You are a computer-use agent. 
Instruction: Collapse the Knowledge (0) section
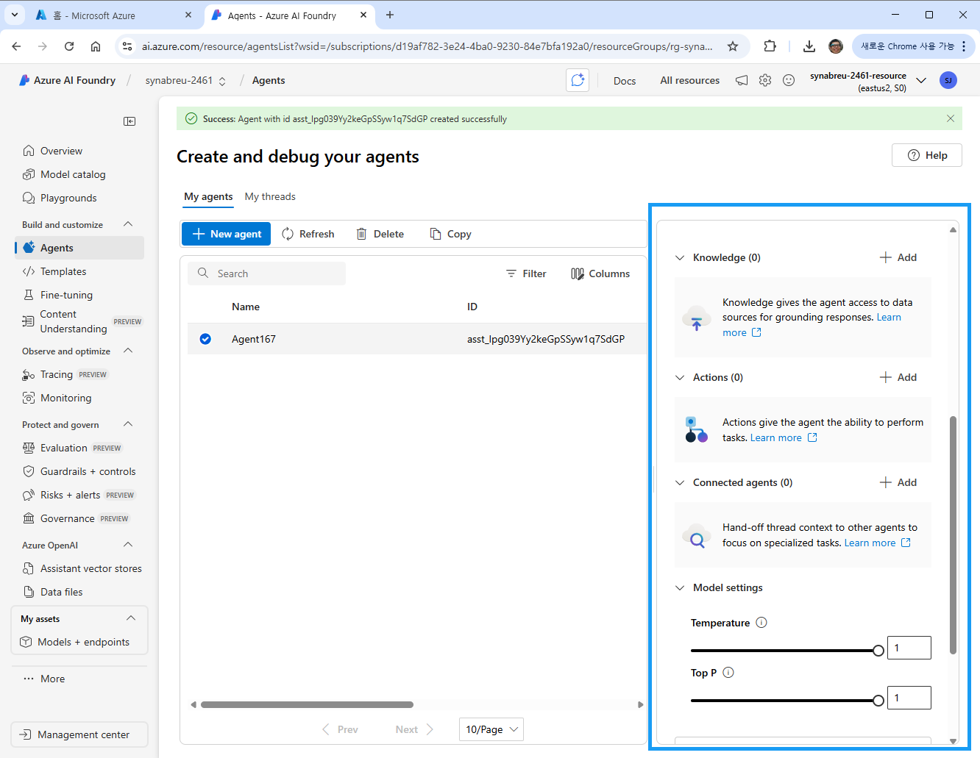pyautogui.click(x=680, y=257)
